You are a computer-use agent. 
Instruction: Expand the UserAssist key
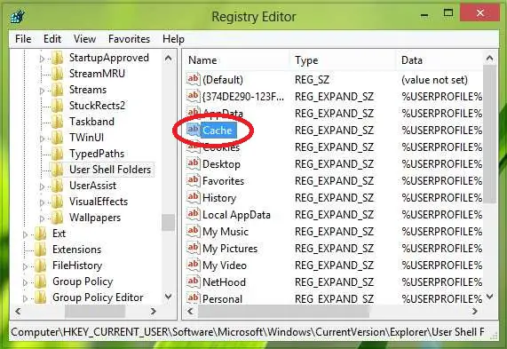coord(42,186)
